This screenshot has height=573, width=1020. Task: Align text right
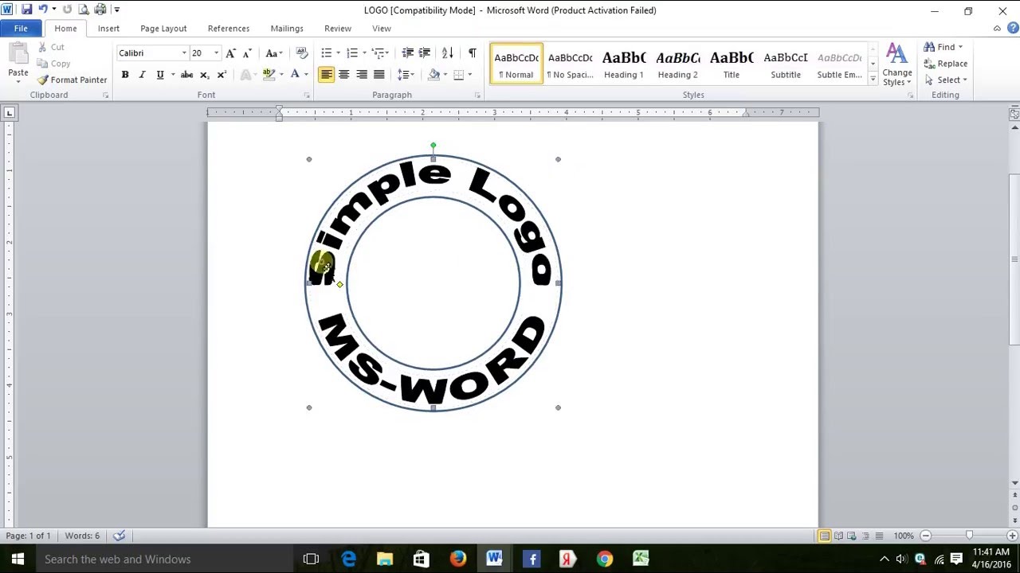click(362, 75)
